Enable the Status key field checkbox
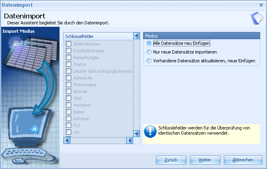Viewport: 267px width, 169px height. [x=68, y=64]
